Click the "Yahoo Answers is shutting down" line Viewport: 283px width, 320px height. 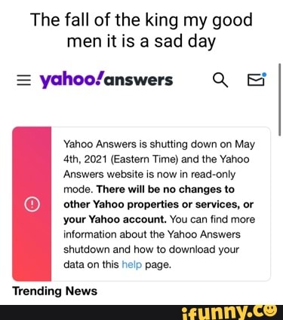click(x=159, y=145)
